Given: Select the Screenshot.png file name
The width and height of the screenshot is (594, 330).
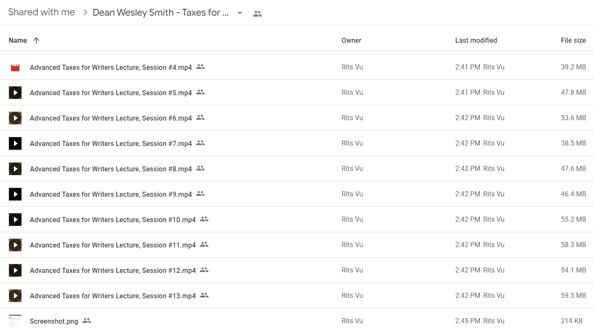Looking at the screenshot, I should (x=54, y=321).
